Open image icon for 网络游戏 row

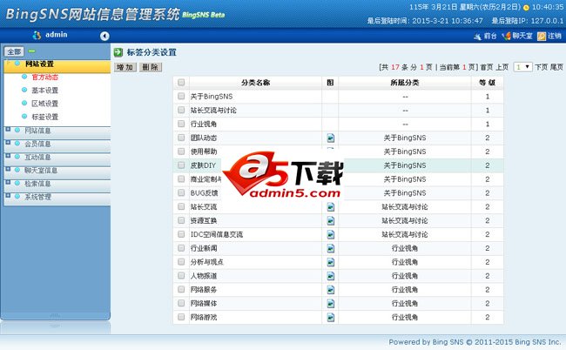point(331,317)
